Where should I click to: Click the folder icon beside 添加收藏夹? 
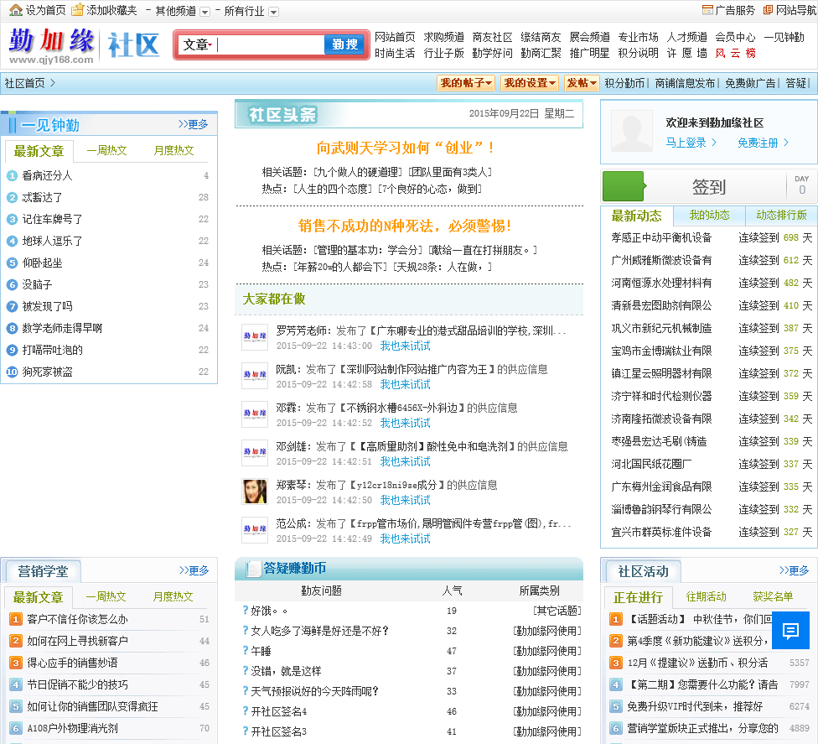coord(77,10)
